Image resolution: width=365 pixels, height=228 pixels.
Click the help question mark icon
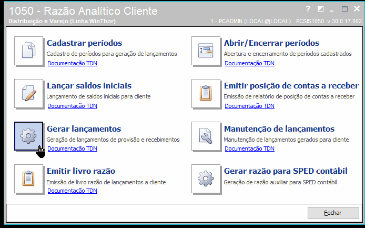[x=308, y=9]
